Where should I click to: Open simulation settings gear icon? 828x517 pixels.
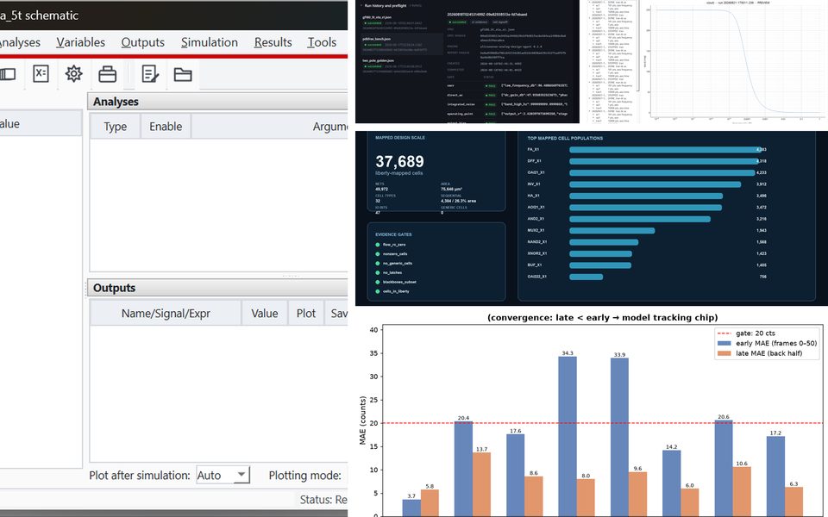(74, 73)
